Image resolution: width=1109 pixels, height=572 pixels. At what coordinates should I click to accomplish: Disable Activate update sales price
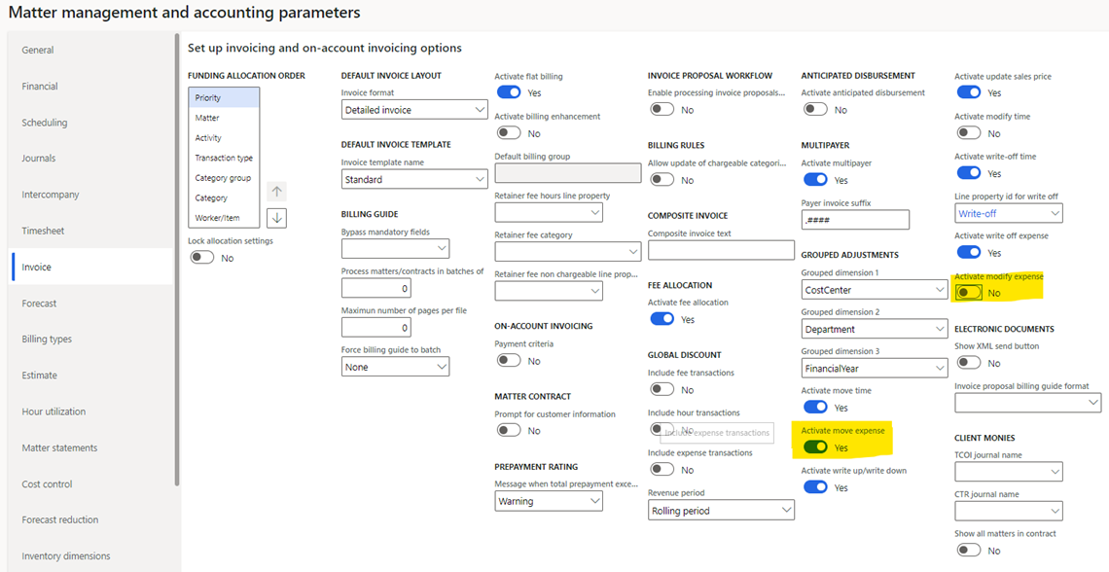pos(968,92)
